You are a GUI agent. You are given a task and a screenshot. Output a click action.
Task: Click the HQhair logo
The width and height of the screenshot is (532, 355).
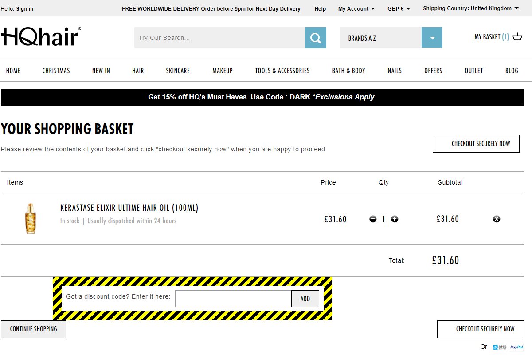point(40,35)
